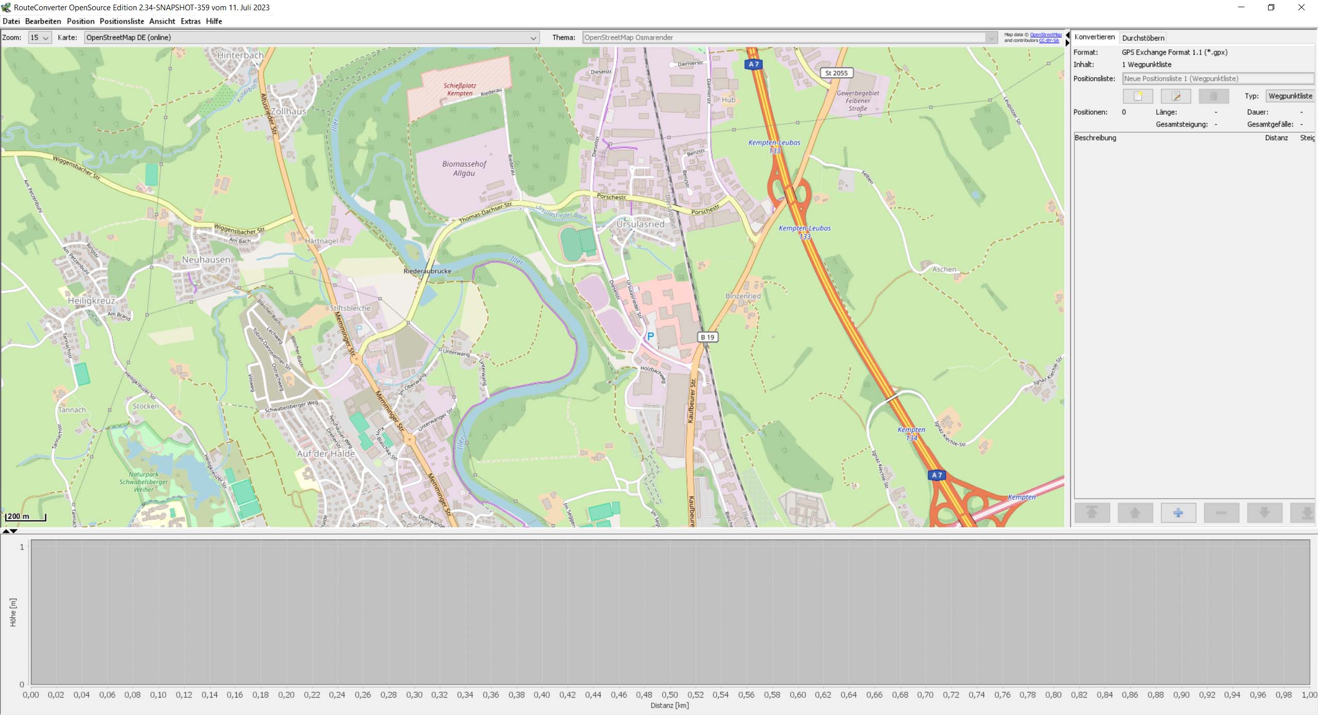This screenshot has height=715, width=1318.
Task: Click the move position up arrow
Action: click(1135, 513)
